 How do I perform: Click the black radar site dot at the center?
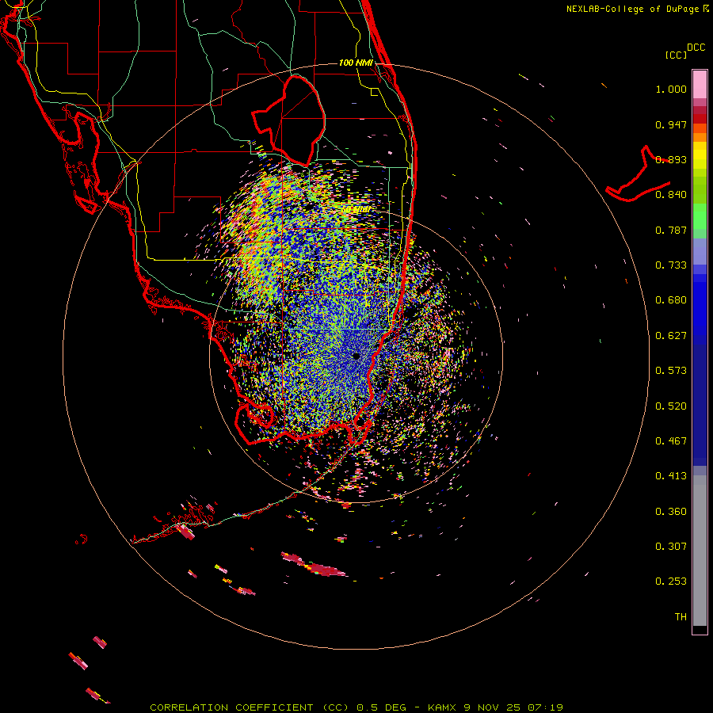(x=356, y=356)
